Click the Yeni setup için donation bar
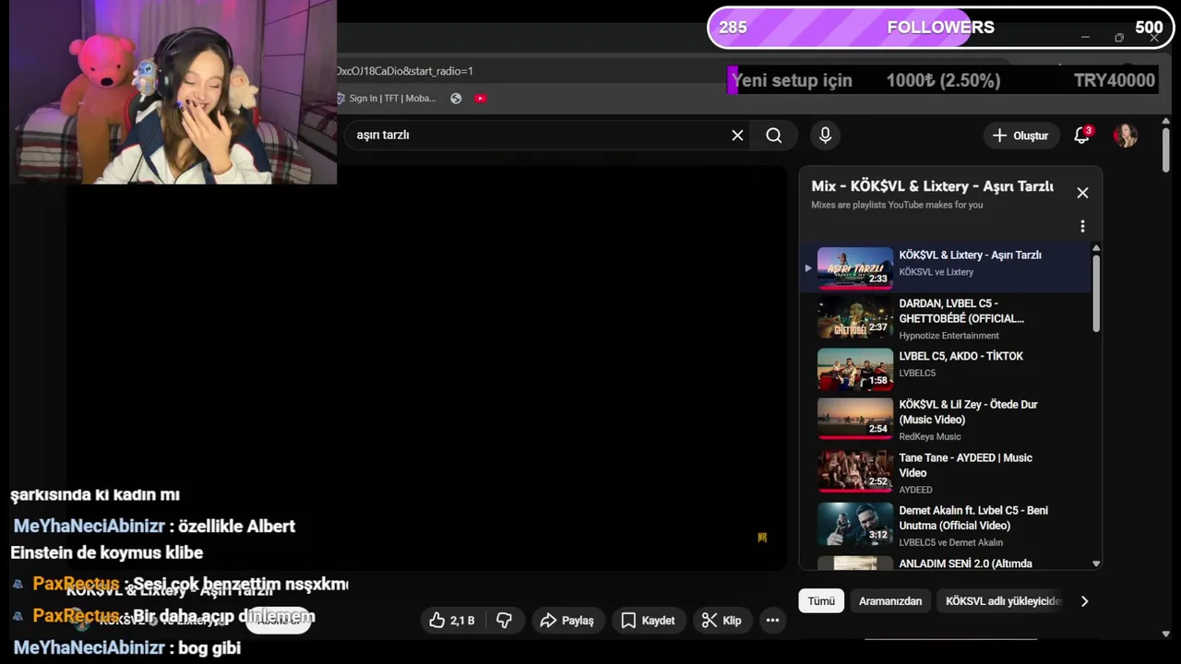The height and width of the screenshot is (664, 1181). [x=943, y=80]
